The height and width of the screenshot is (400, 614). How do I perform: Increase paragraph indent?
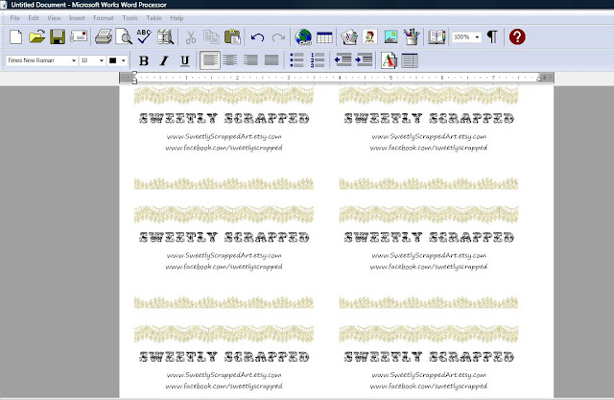pos(364,60)
